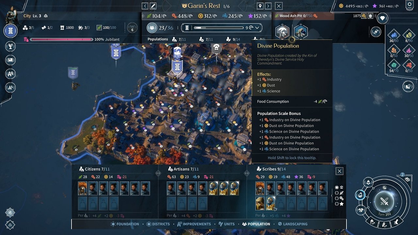Screen dimensions: 418x235
Task: Open the picture-frame icon in left sidebar
Action: 10,60
